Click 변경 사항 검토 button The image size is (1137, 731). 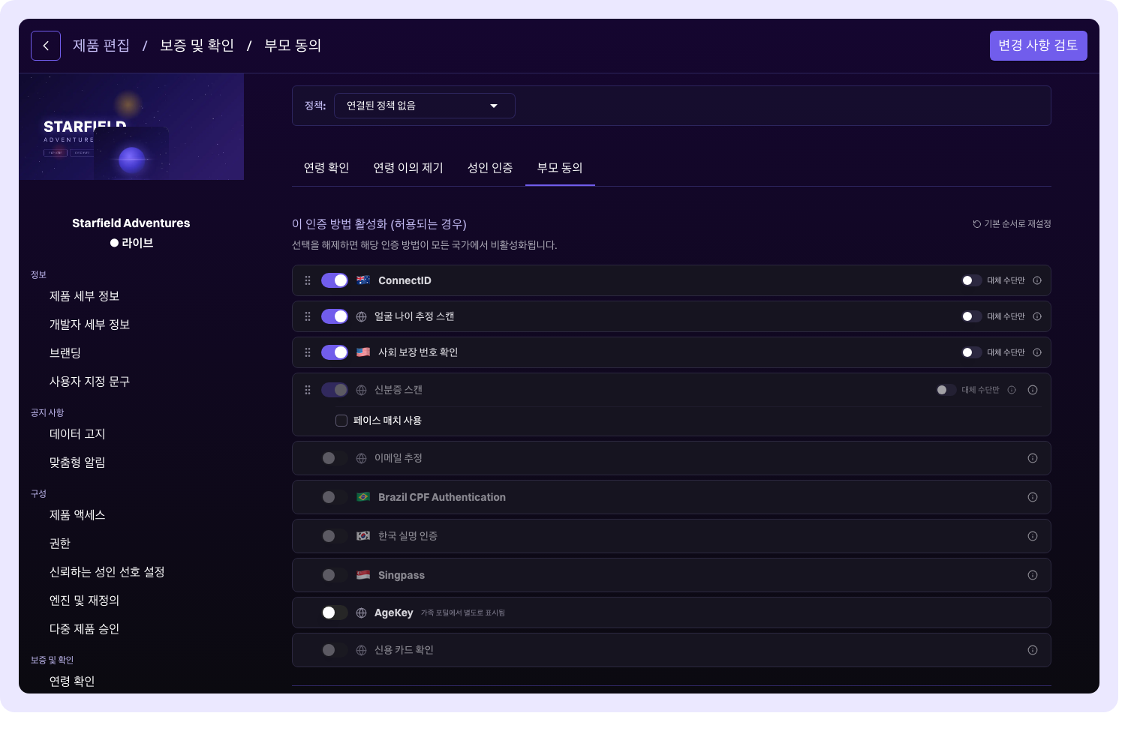[1039, 46]
